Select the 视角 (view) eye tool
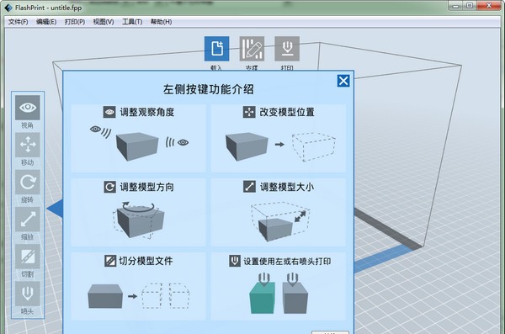 (x=28, y=108)
